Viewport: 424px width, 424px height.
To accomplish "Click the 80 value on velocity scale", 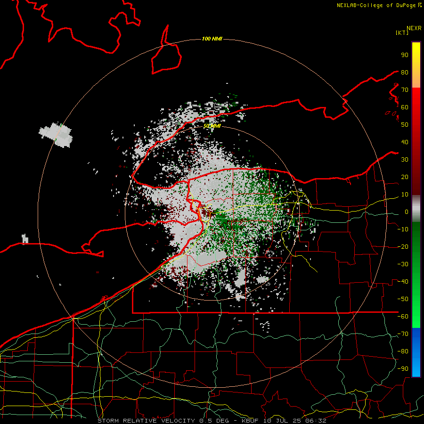I will click(x=405, y=72).
